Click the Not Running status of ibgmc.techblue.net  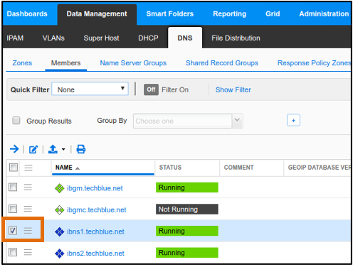tap(187, 209)
